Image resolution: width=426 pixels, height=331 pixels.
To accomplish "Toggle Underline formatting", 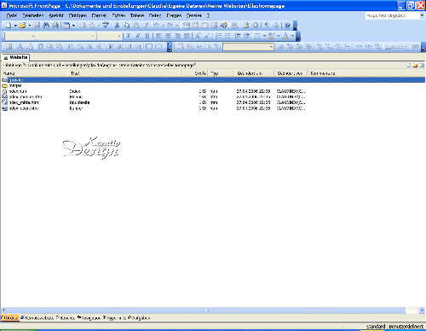I will (x=147, y=36).
